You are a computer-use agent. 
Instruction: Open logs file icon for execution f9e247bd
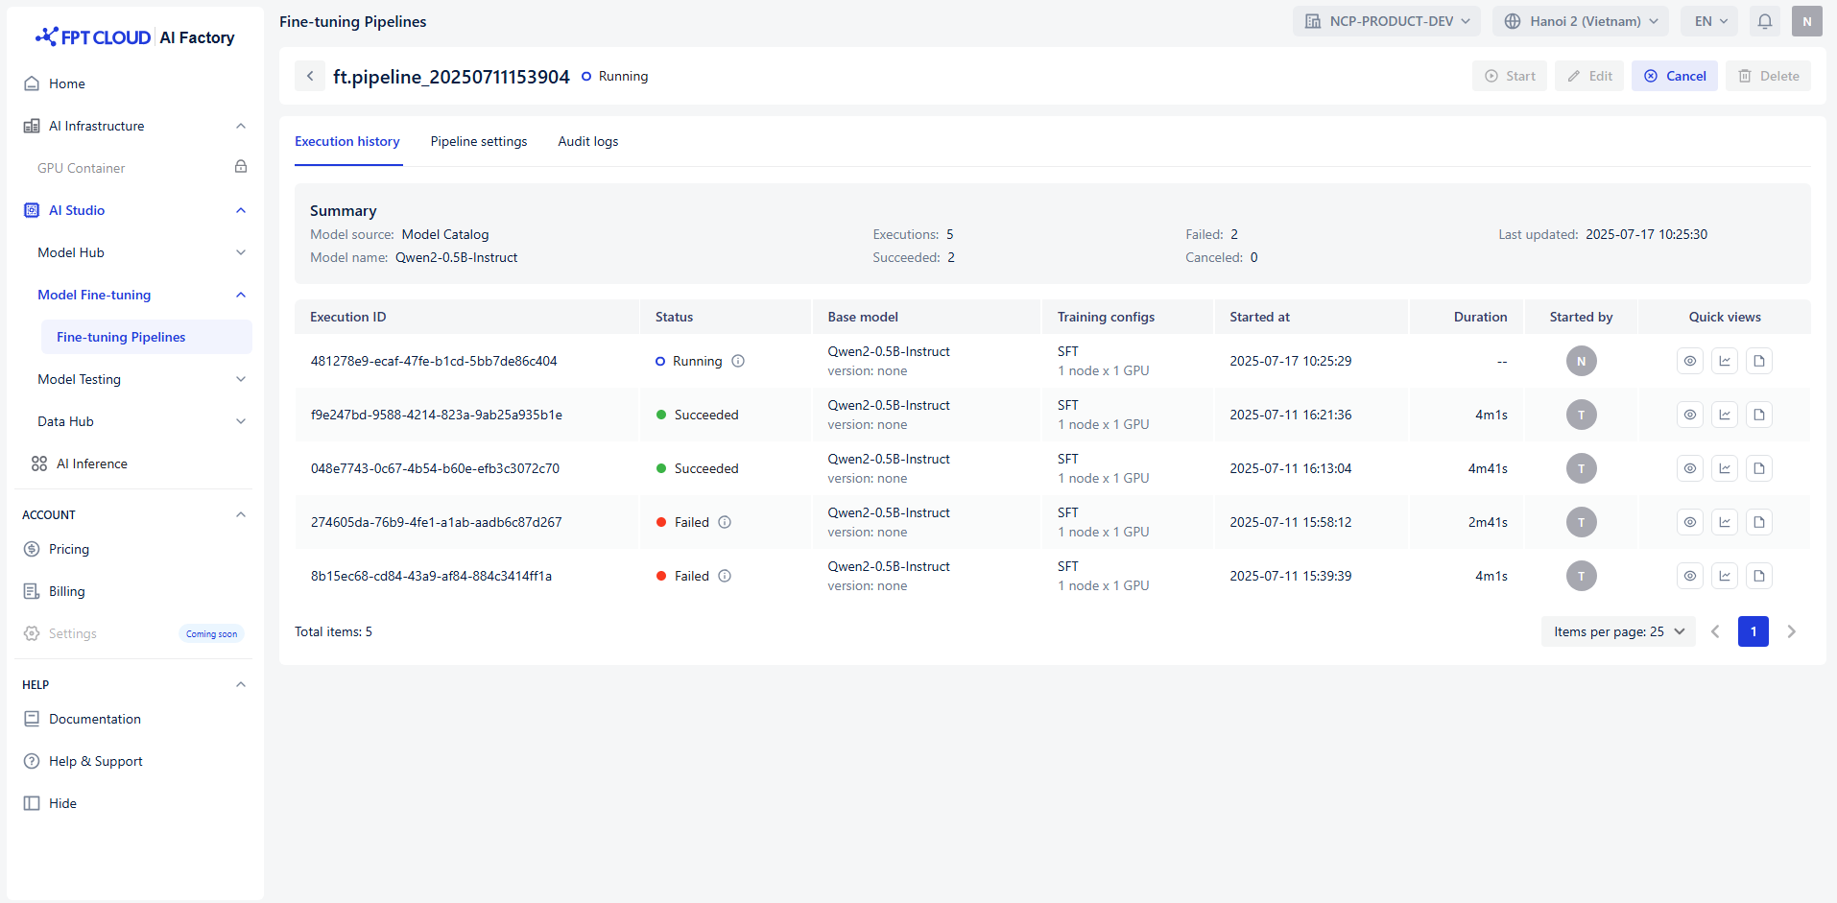1758,415
